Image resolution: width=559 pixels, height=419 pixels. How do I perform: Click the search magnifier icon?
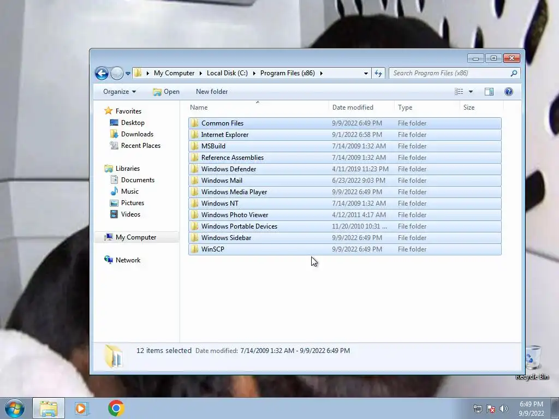coord(514,73)
